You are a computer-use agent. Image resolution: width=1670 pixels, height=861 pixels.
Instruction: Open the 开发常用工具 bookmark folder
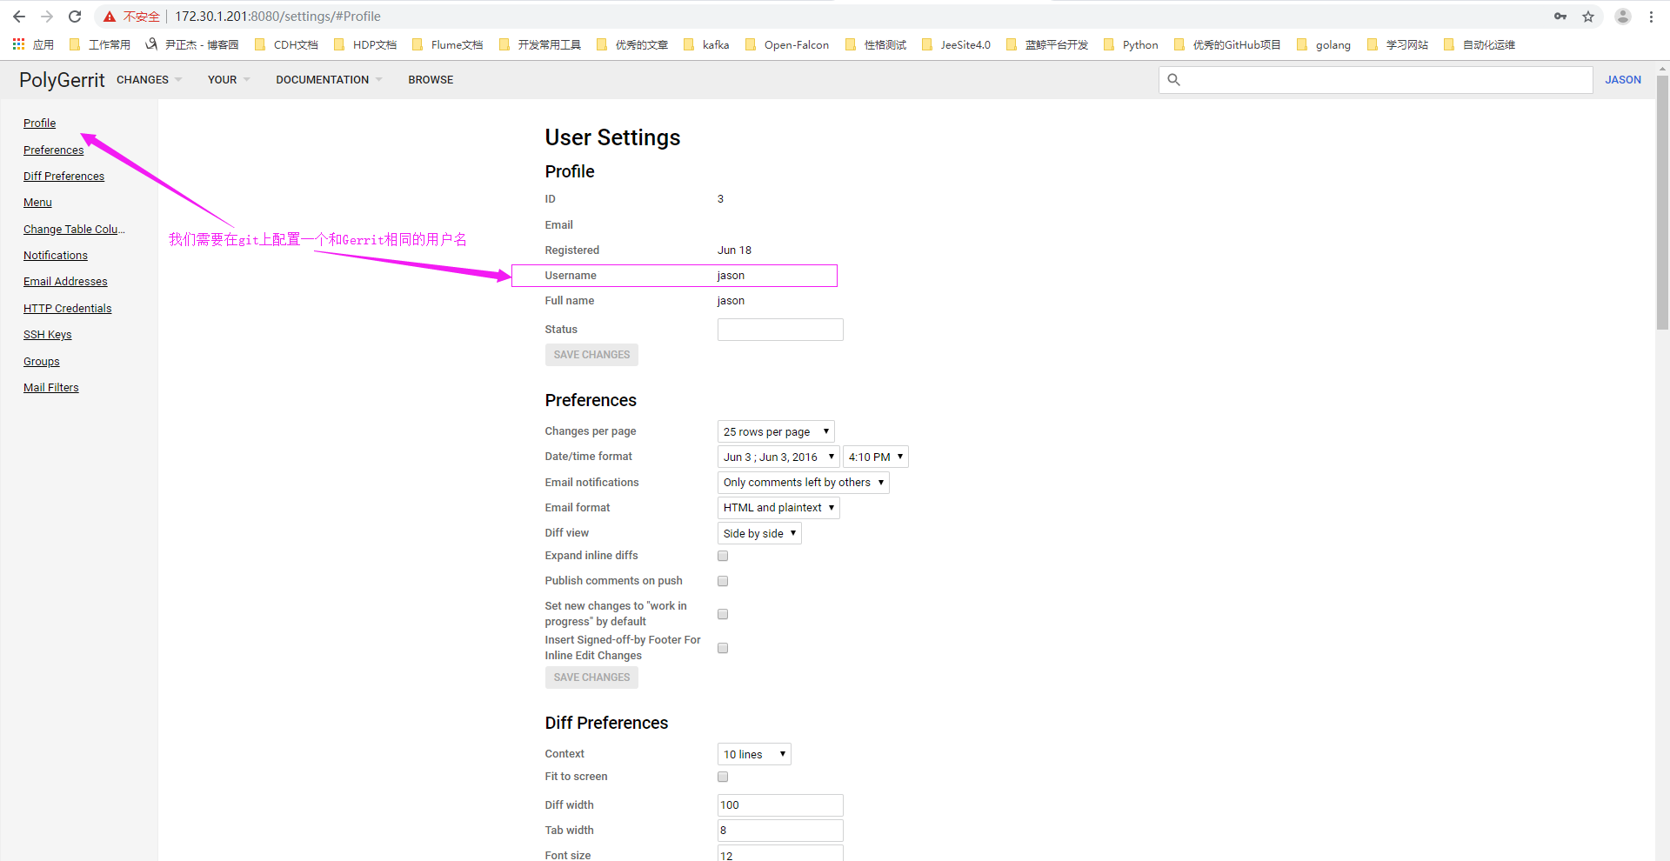tap(539, 44)
